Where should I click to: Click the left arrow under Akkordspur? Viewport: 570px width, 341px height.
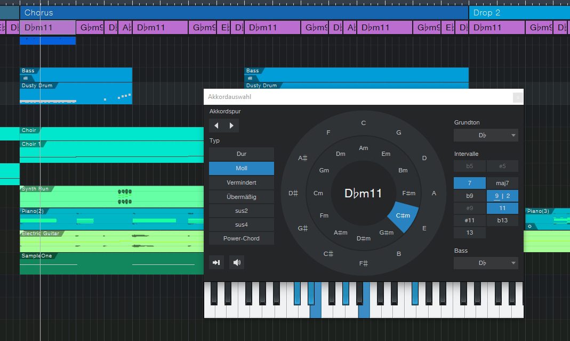click(216, 125)
